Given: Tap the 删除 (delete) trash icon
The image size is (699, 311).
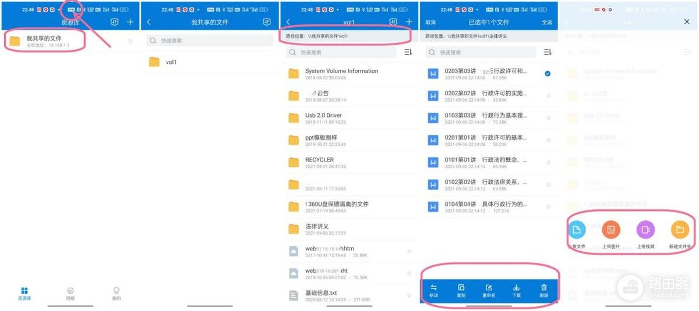Looking at the screenshot, I should (x=543, y=288).
